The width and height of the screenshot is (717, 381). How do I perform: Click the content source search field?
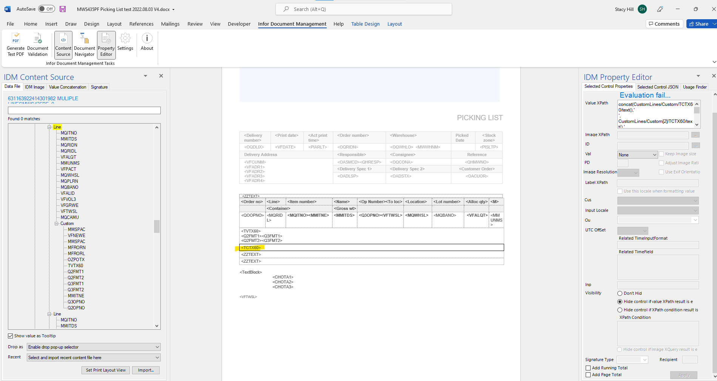(84, 110)
